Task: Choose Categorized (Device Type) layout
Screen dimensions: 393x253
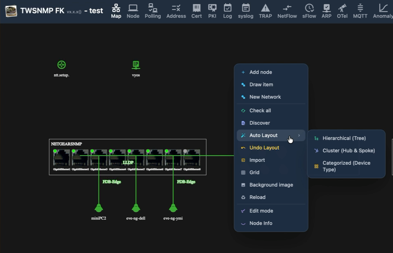Action: point(346,166)
